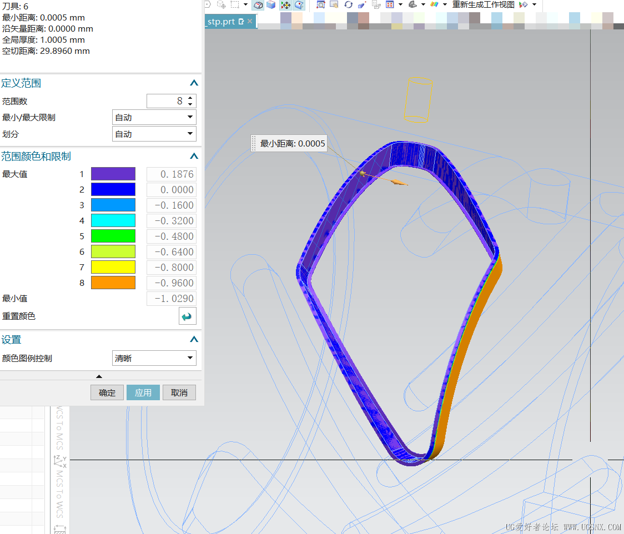Select the dark blue swatch for range 2
The width and height of the screenshot is (624, 534).
pos(113,189)
